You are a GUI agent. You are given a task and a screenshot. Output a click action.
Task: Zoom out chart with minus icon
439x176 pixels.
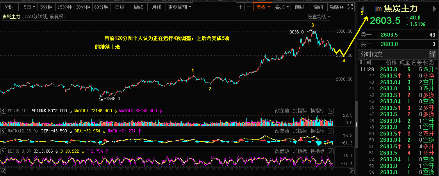coord(248,7)
